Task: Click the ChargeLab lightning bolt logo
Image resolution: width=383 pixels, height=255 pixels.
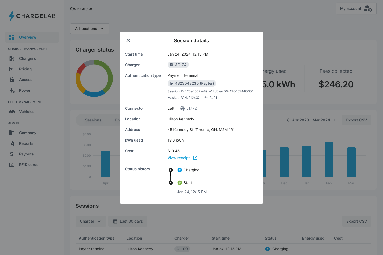Action: (11, 16)
